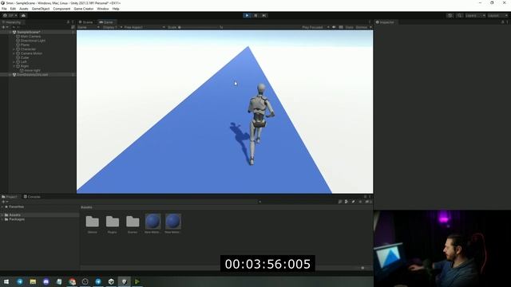Switch to the Scene tab

click(86, 22)
